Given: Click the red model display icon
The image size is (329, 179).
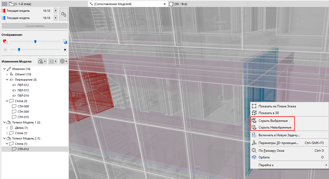Looking at the screenshot, I should pyautogui.click(x=5, y=41).
